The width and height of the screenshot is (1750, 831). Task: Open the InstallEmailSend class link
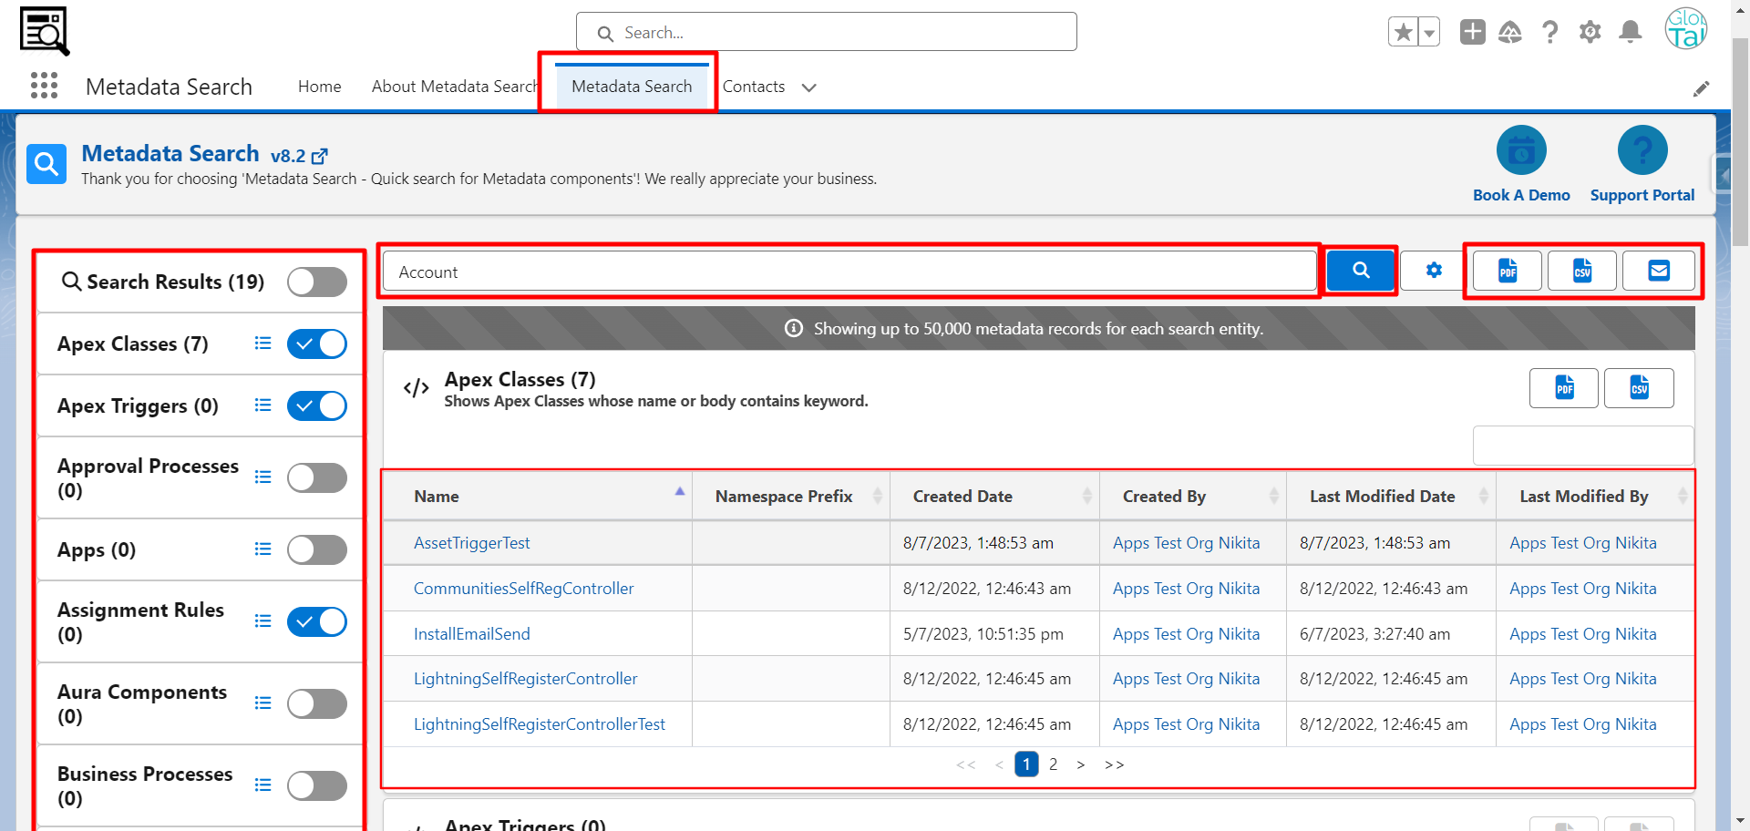(471, 634)
